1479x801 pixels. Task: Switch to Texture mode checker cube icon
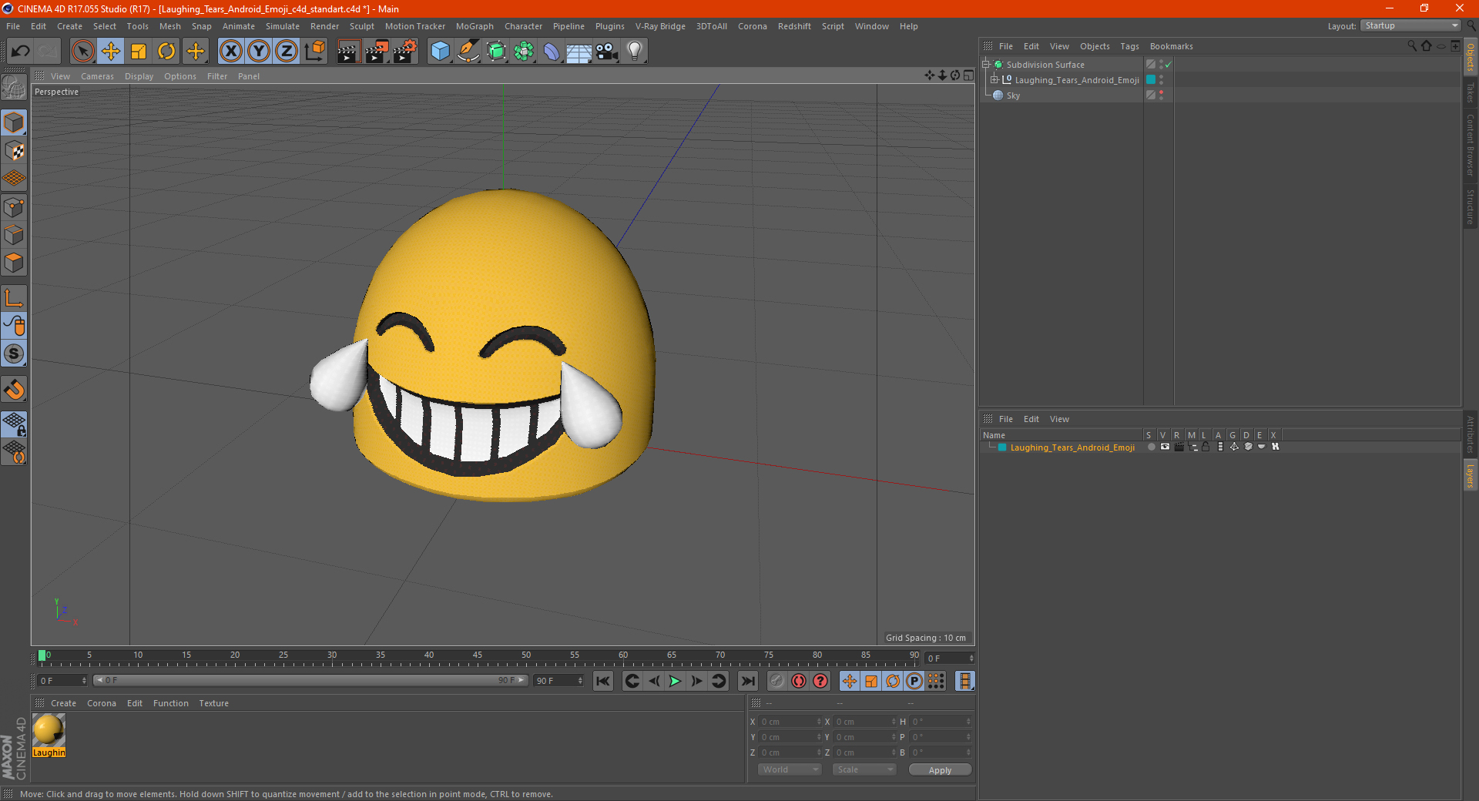15,151
